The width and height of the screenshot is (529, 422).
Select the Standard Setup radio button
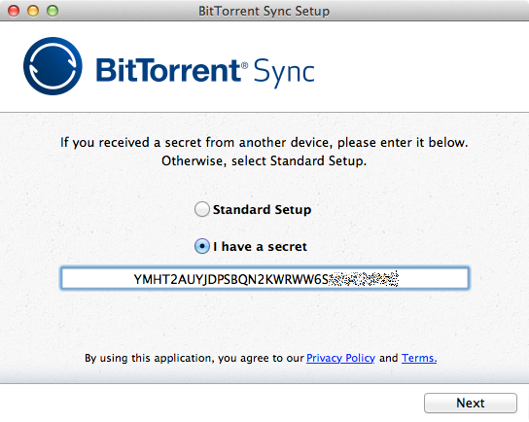pyautogui.click(x=201, y=209)
